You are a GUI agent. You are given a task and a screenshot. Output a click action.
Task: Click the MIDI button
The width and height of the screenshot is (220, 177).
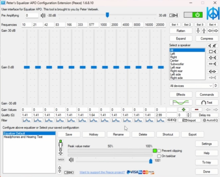tap(61, 160)
